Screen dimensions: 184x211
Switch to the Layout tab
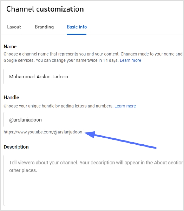point(14,27)
